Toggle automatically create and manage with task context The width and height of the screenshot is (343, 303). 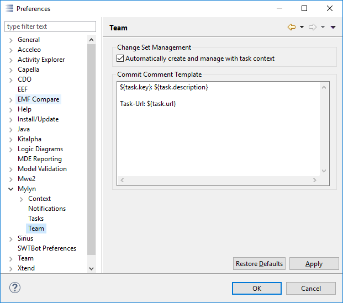click(120, 59)
